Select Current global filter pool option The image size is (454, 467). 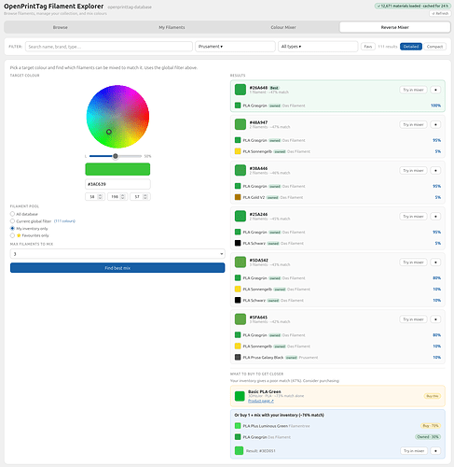coord(12,221)
